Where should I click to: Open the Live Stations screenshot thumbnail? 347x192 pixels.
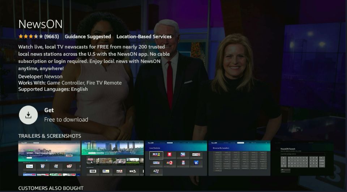pyautogui.click(x=176, y=158)
